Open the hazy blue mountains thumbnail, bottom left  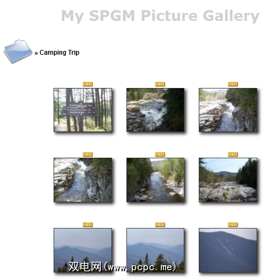tap(83, 250)
